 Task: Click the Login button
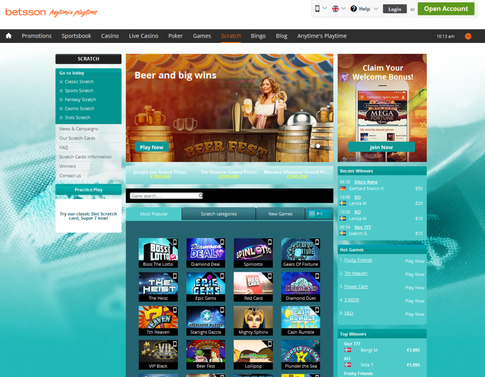tap(395, 9)
